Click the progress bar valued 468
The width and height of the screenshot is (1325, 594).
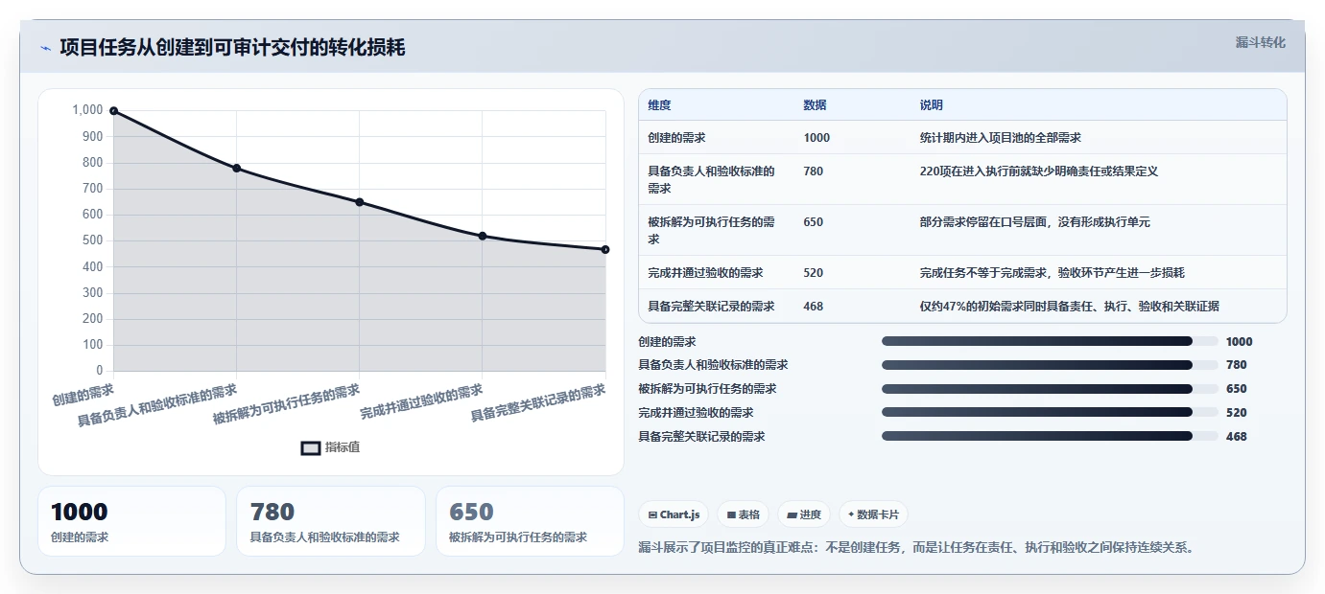pyautogui.click(x=1050, y=436)
